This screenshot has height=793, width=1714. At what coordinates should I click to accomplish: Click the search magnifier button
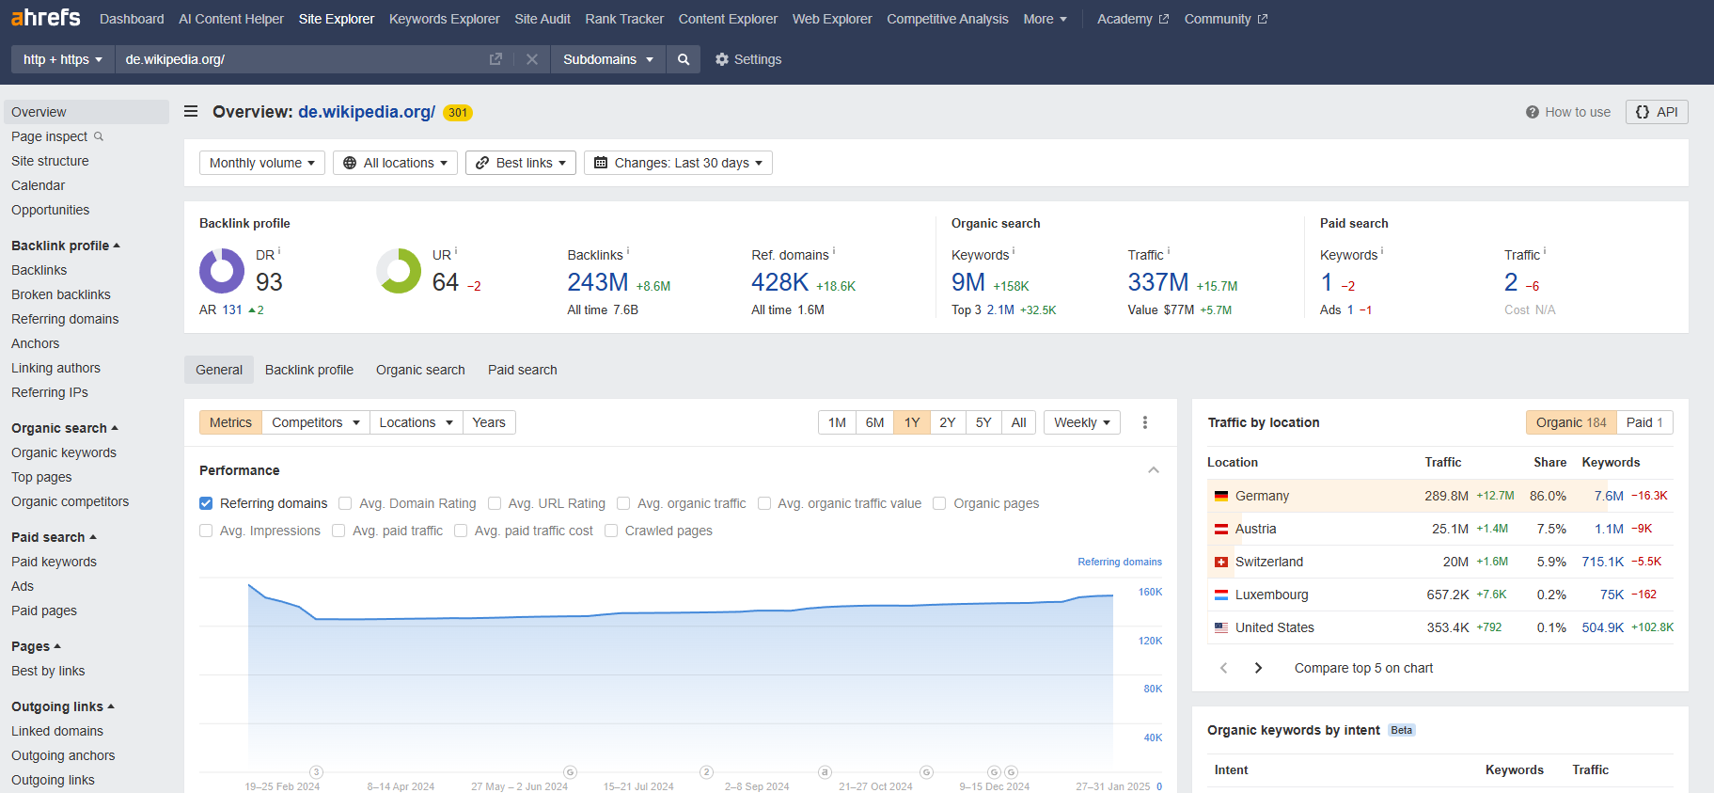click(x=684, y=59)
